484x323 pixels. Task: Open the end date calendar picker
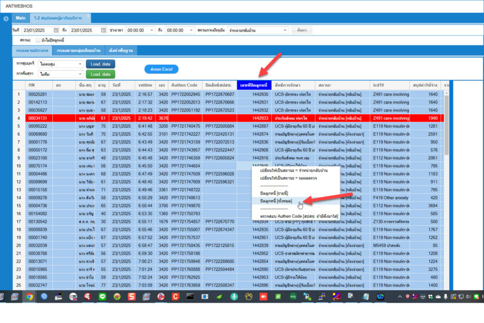point(103,30)
